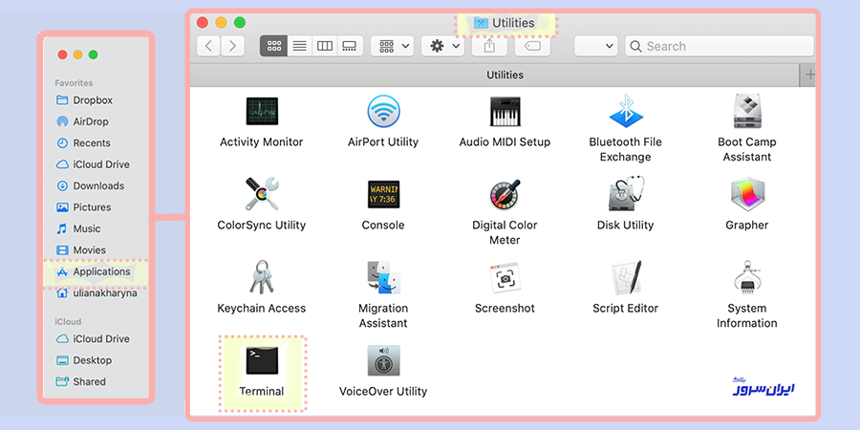Open the gear Action menu dropdown
The width and height of the screenshot is (860, 430).
tap(443, 46)
